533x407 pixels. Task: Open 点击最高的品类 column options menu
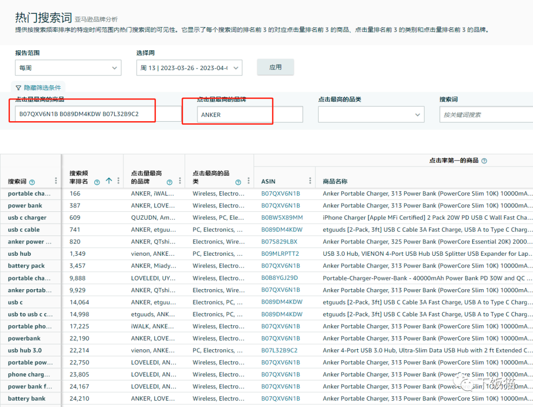pos(248,180)
